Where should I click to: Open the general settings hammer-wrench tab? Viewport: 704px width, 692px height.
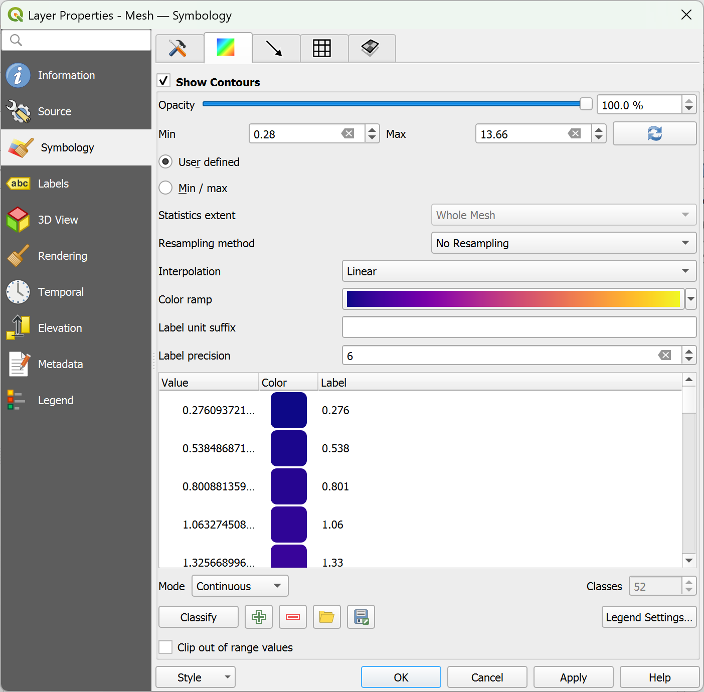tap(180, 48)
